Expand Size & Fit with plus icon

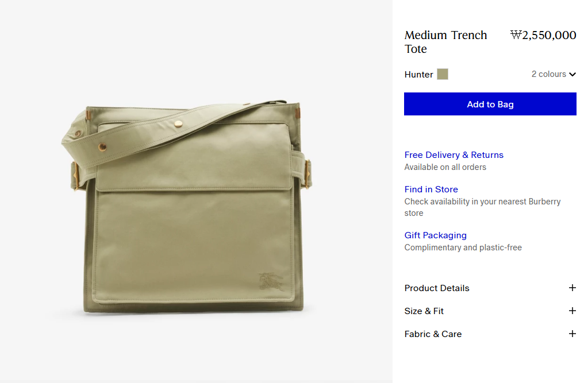[573, 311]
